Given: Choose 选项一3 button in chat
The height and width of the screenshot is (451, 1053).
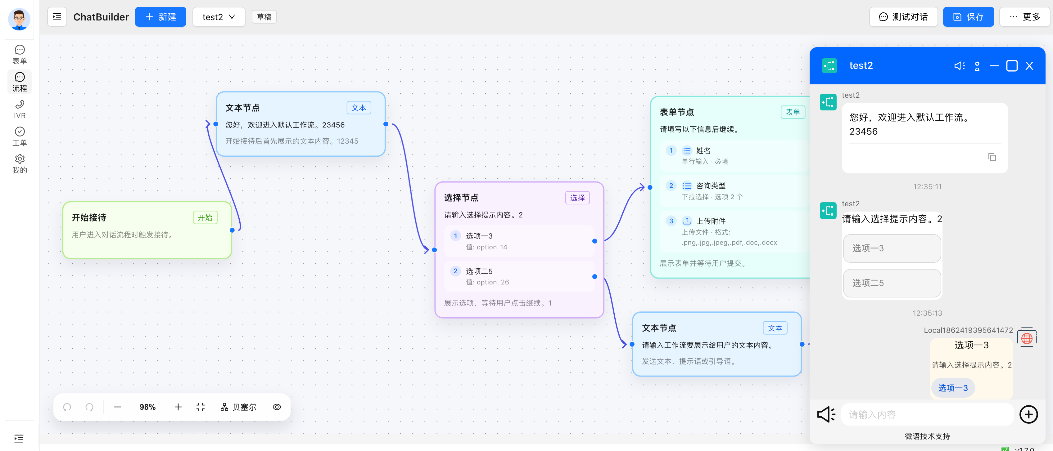Looking at the screenshot, I should [x=892, y=248].
